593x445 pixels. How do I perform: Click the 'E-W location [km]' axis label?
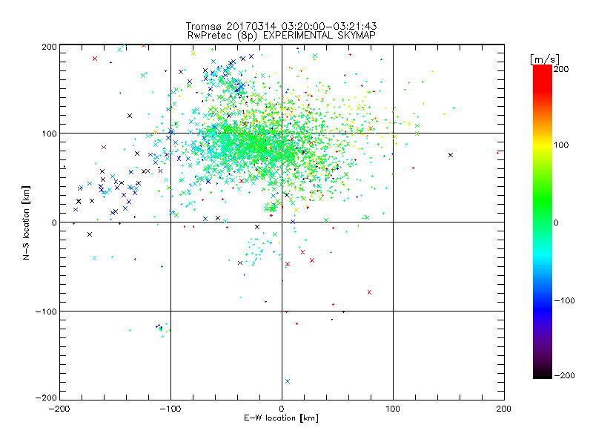pyautogui.click(x=281, y=418)
